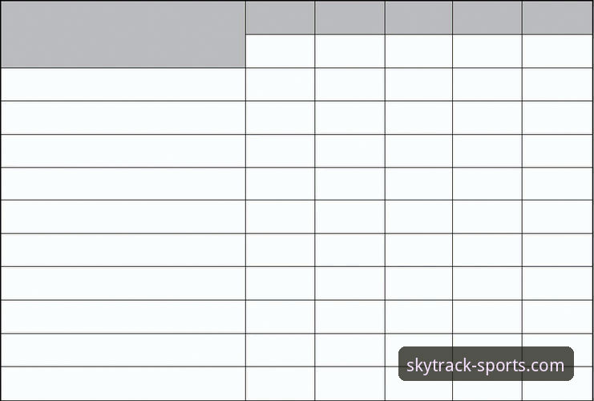This screenshot has width=594, height=401.
Task: Click second narrow cell in eighth body row
Action: point(350,317)
